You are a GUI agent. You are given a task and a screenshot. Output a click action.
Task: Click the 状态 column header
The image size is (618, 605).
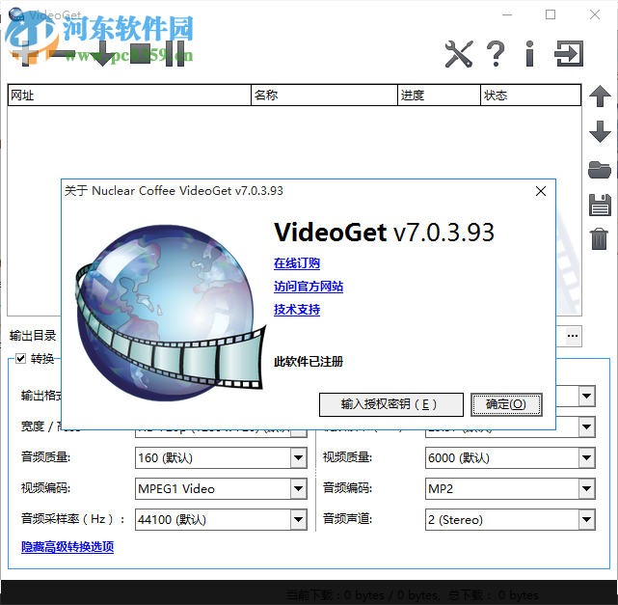[x=531, y=96]
